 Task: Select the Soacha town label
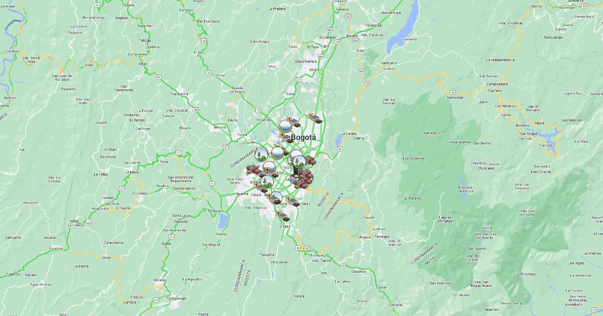[x=242, y=194]
